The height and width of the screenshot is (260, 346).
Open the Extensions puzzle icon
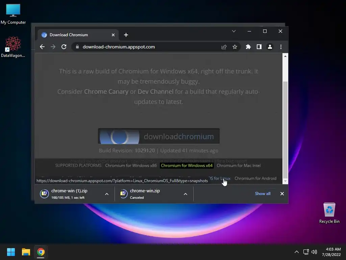coord(248,47)
